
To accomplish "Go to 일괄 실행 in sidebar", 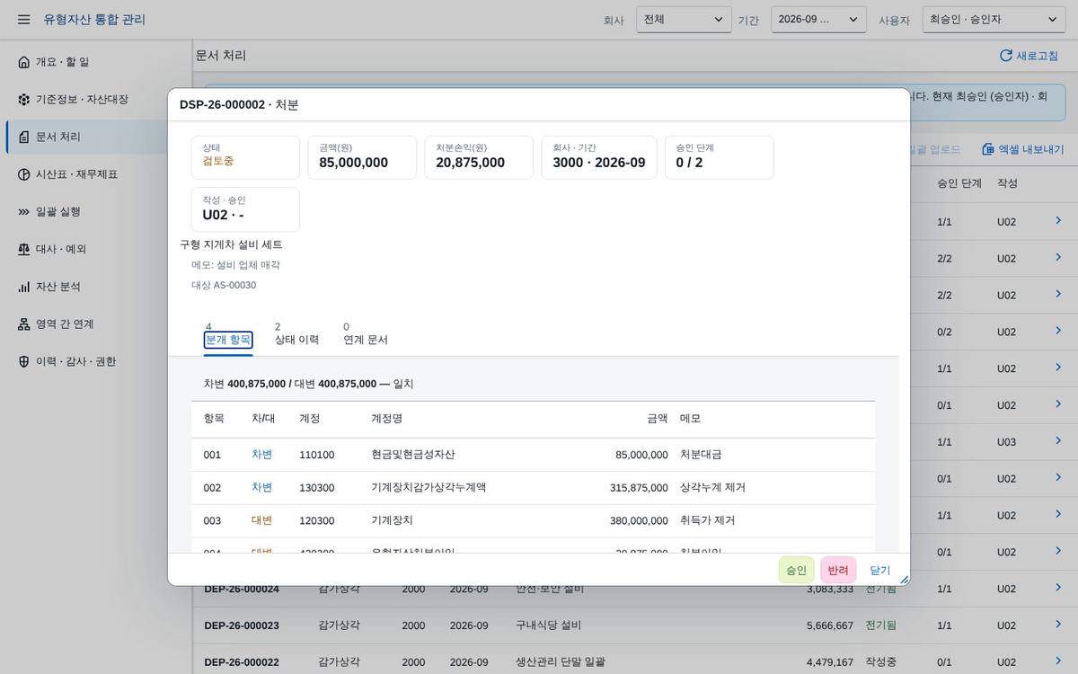I will (x=96, y=212).
